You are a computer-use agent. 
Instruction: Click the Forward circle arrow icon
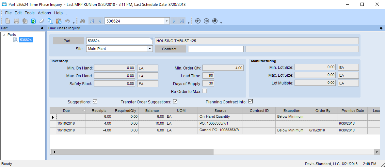pyautogui.click(x=206, y=21)
